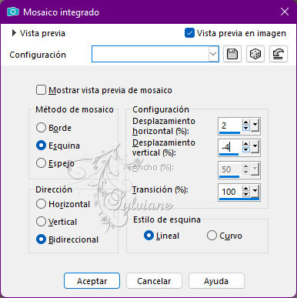Viewport: 297px width, 298px height.
Task: Enable Mostrar vista previa de mosaico checkbox
Action: [41, 90]
